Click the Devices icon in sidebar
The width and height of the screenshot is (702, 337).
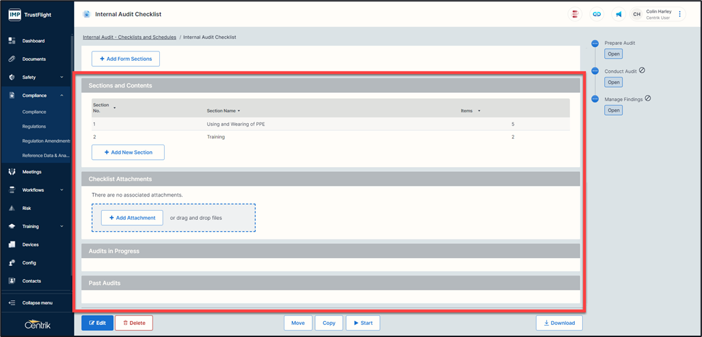(x=12, y=245)
